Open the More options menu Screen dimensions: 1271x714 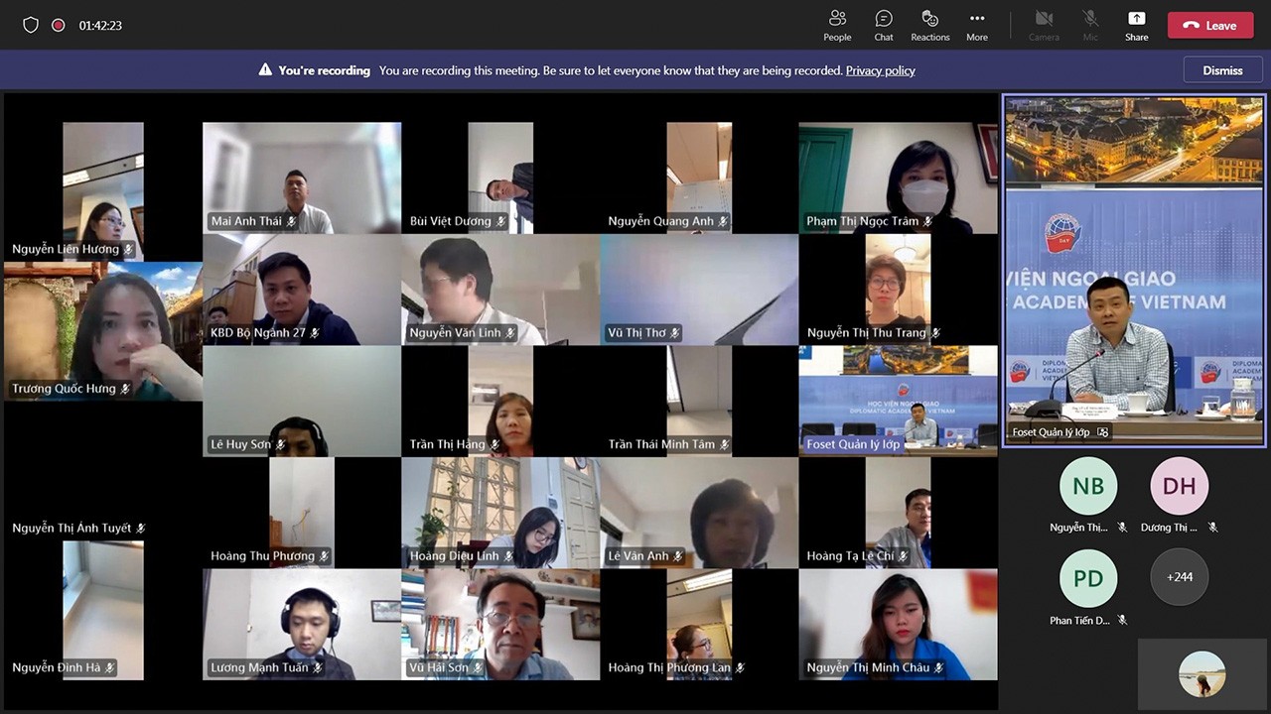[x=977, y=25]
